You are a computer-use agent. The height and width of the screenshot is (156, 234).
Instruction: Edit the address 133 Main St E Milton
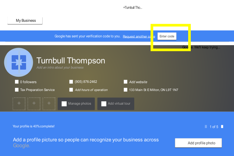[x=153, y=90]
